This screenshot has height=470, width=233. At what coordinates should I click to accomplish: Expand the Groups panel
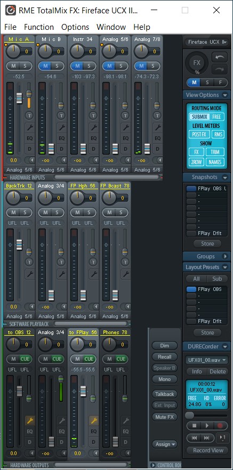click(x=225, y=256)
